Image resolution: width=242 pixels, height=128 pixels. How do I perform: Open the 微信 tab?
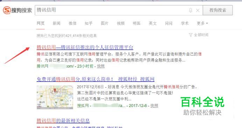[x=72, y=23]
